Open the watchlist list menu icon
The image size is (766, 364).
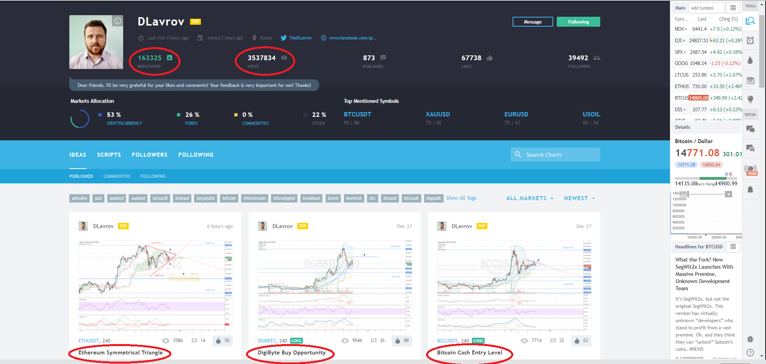tap(733, 8)
